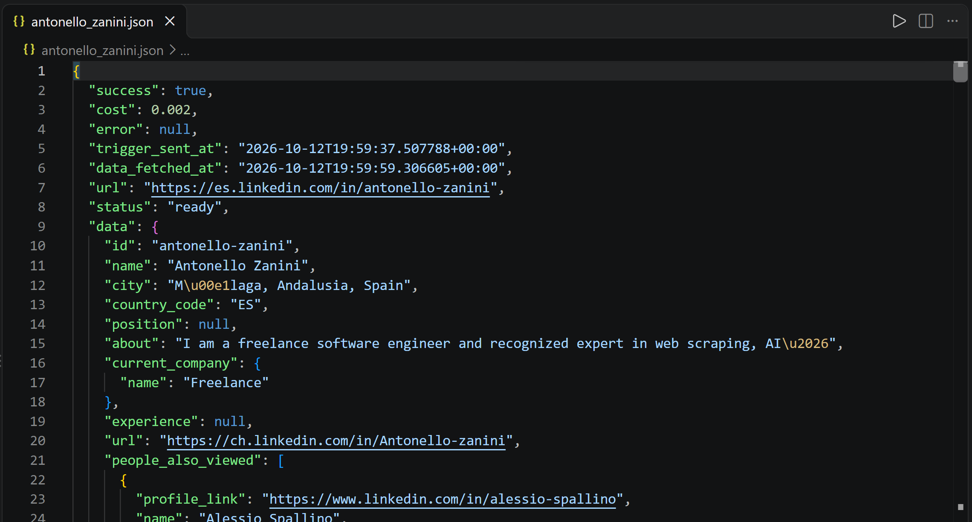Click the 0.002 cost value
The image size is (972, 522).
coord(171,110)
